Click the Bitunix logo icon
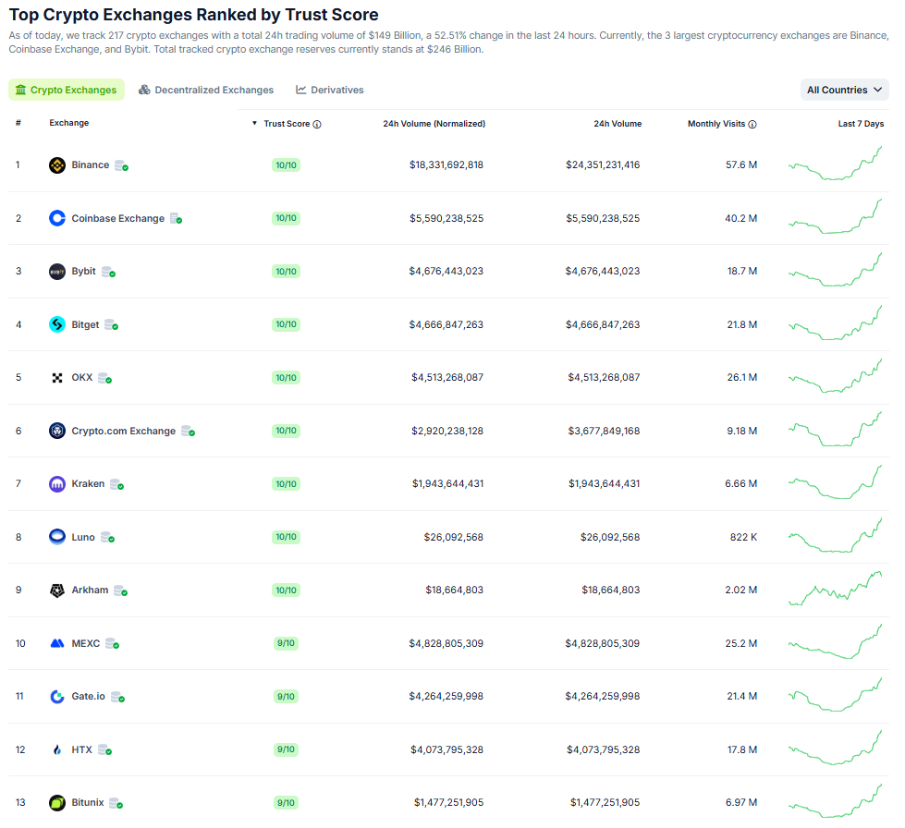 point(57,803)
